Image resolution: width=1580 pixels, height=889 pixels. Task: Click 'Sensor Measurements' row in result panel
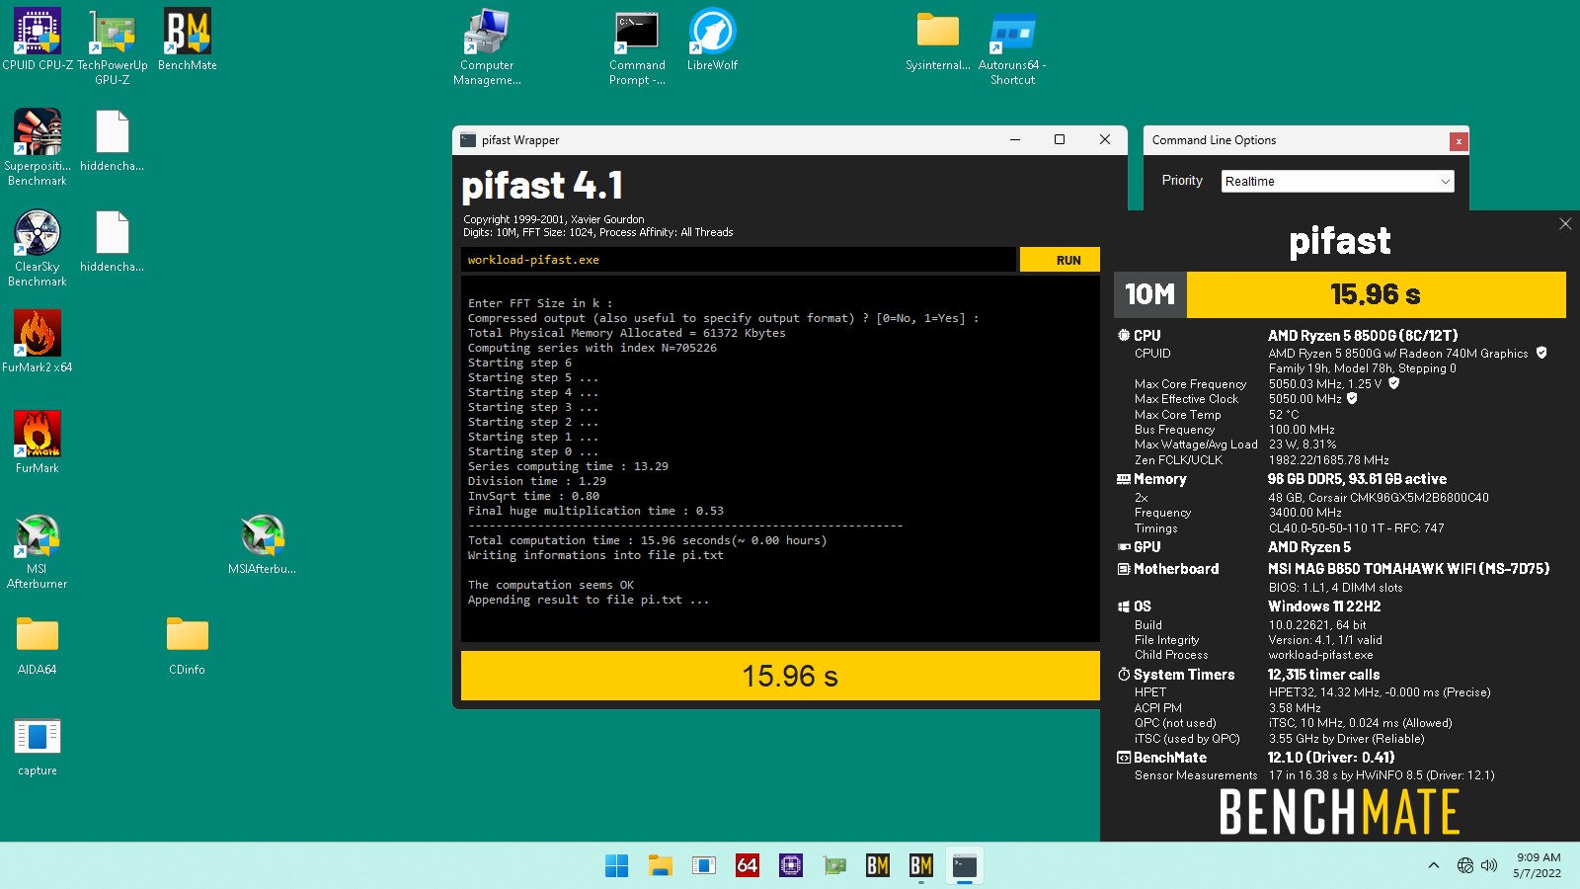[1314, 775]
